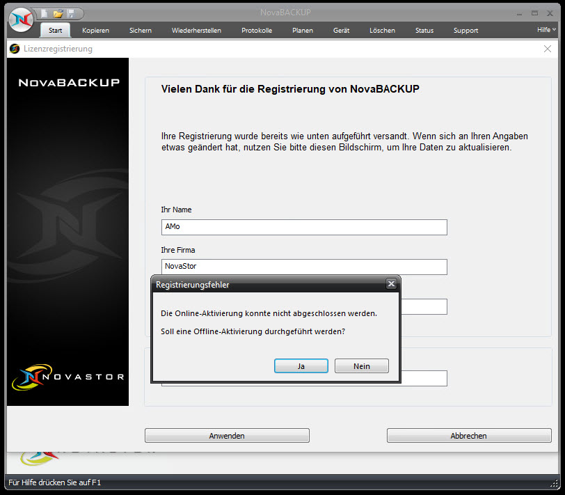
Task: Click the open folder quick-access icon
Action: (58, 14)
